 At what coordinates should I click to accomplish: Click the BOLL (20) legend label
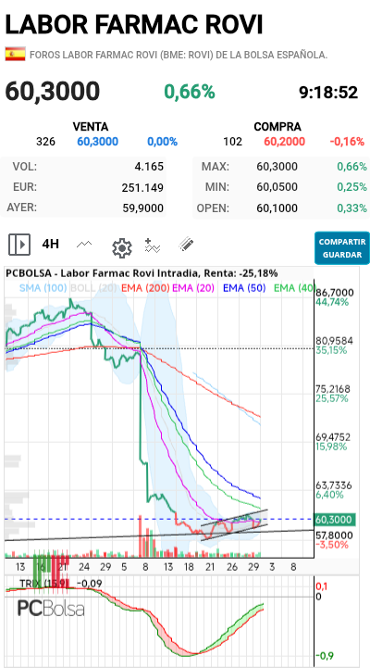[x=93, y=288]
